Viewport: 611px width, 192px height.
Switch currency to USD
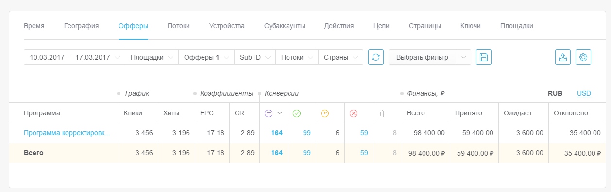pyautogui.click(x=584, y=93)
